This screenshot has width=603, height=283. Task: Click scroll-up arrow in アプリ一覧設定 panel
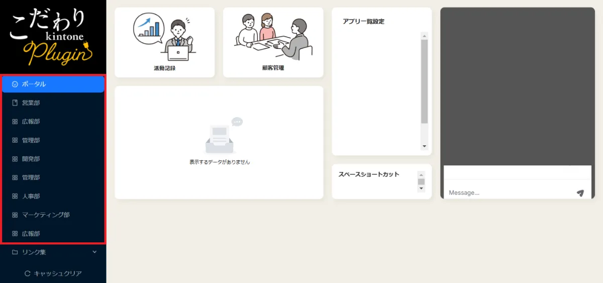coord(424,36)
